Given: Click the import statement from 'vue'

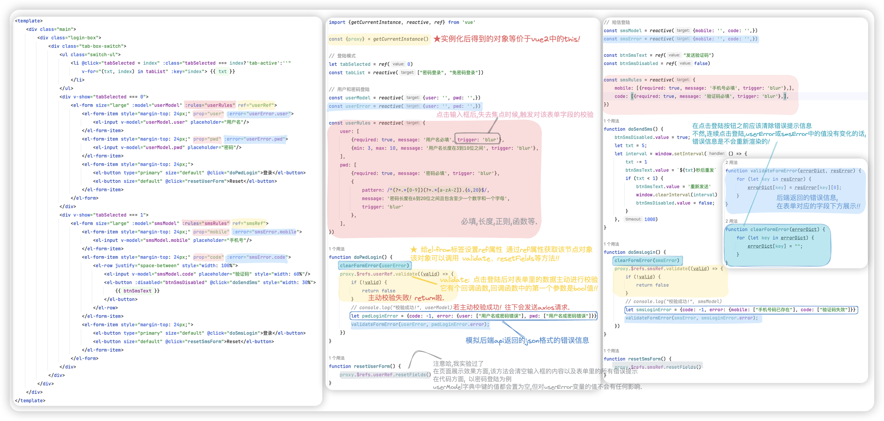Looking at the screenshot, I should tap(402, 22).
